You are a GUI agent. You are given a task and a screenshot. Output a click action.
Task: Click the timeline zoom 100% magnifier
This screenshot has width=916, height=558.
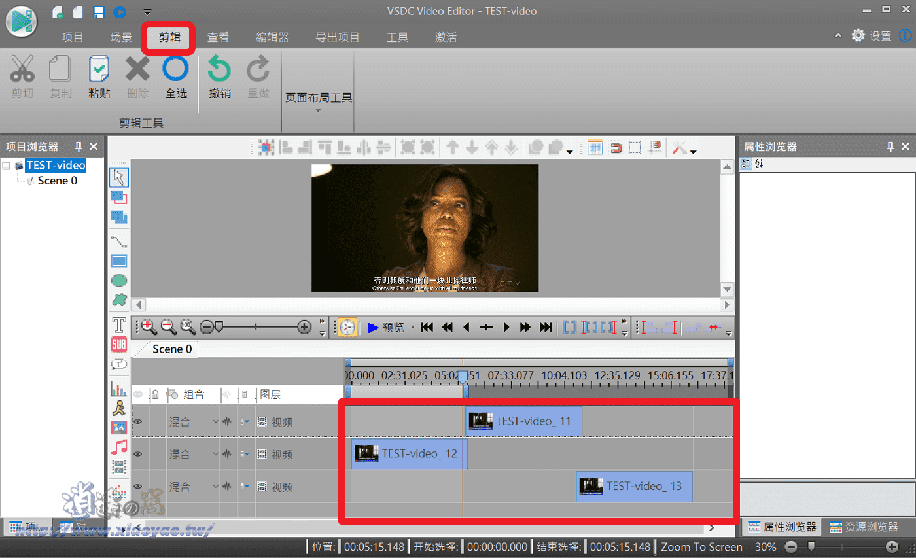[x=188, y=326]
